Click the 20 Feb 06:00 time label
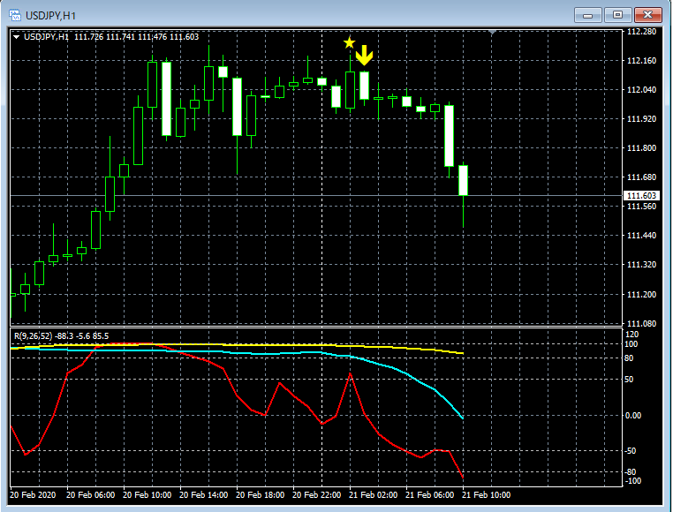The height and width of the screenshot is (512, 673). pos(91,495)
